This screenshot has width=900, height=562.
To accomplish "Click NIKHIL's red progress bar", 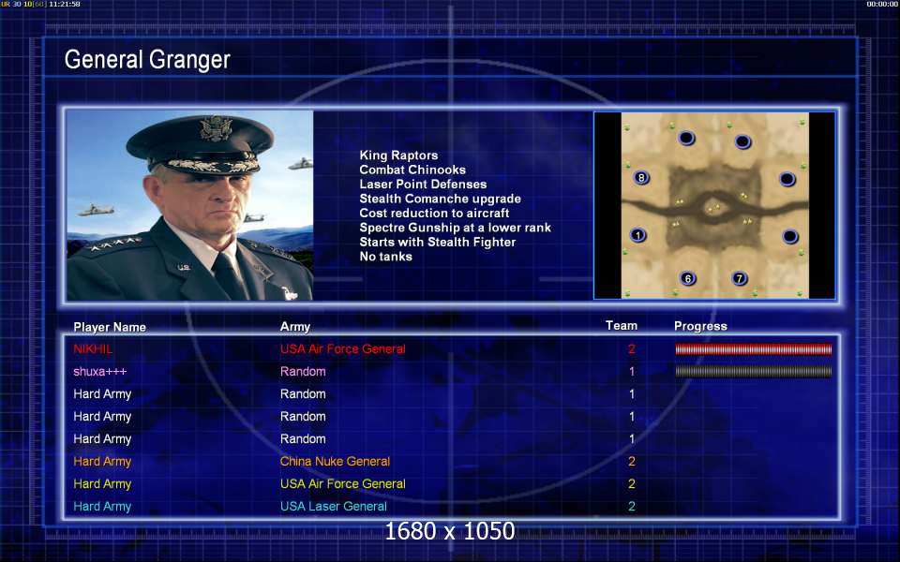I will pyautogui.click(x=753, y=348).
